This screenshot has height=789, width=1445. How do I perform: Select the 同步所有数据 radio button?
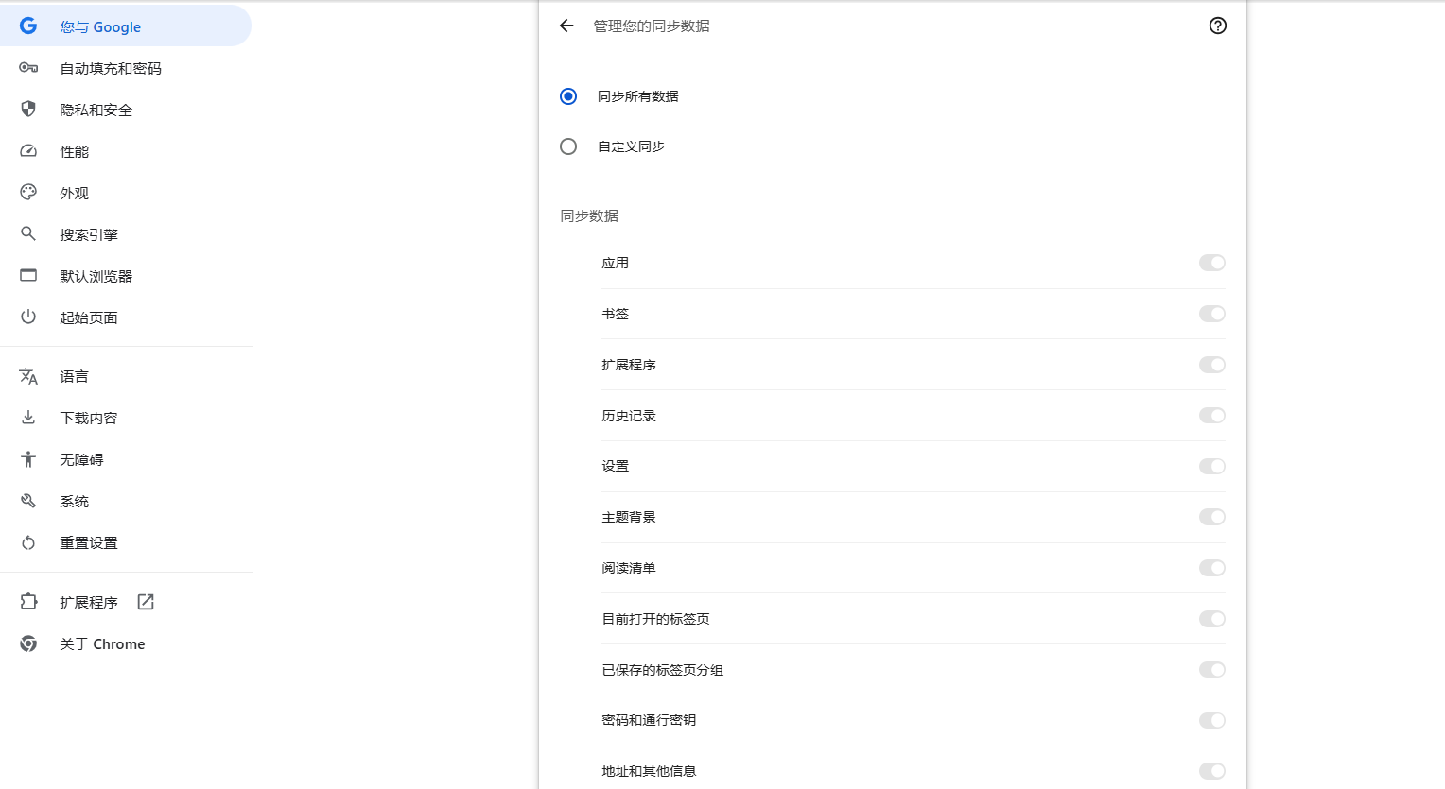[x=568, y=96]
